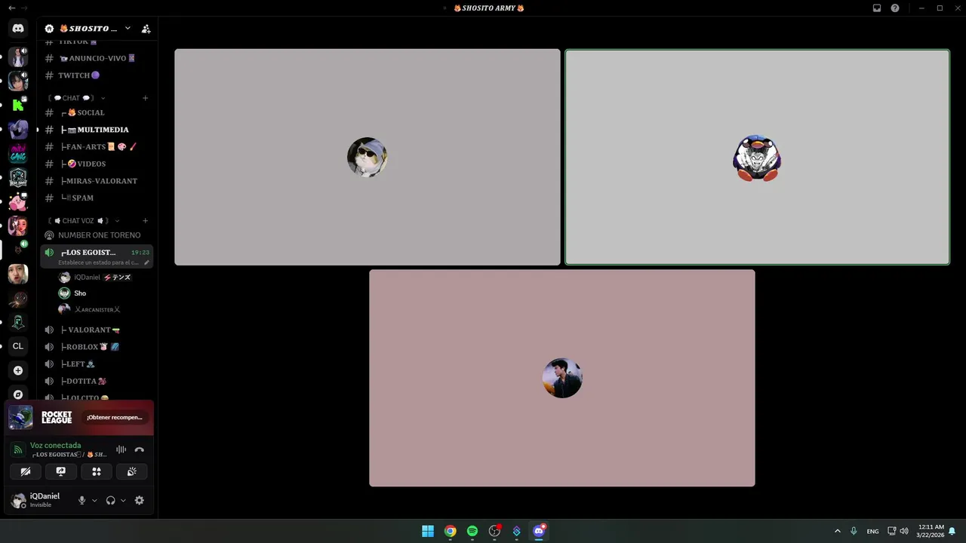Create a channel in the CHAT category
966x543 pixels.
coord(146,98)
